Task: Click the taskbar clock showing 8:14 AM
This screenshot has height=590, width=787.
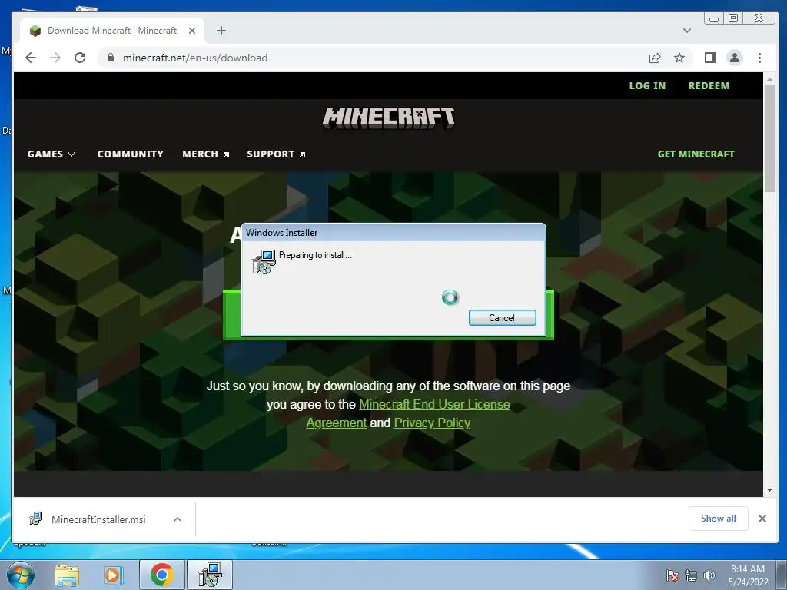Action: point(748,575)
